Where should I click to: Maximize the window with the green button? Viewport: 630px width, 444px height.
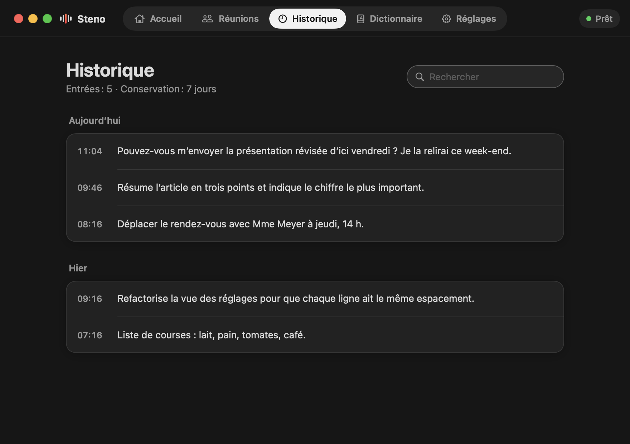[x=47, y=19]
